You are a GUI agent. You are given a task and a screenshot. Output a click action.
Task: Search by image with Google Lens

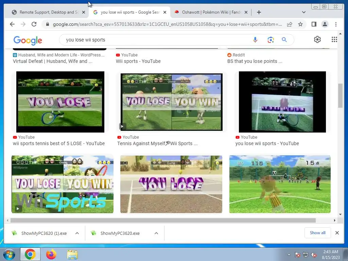[271, 40]
